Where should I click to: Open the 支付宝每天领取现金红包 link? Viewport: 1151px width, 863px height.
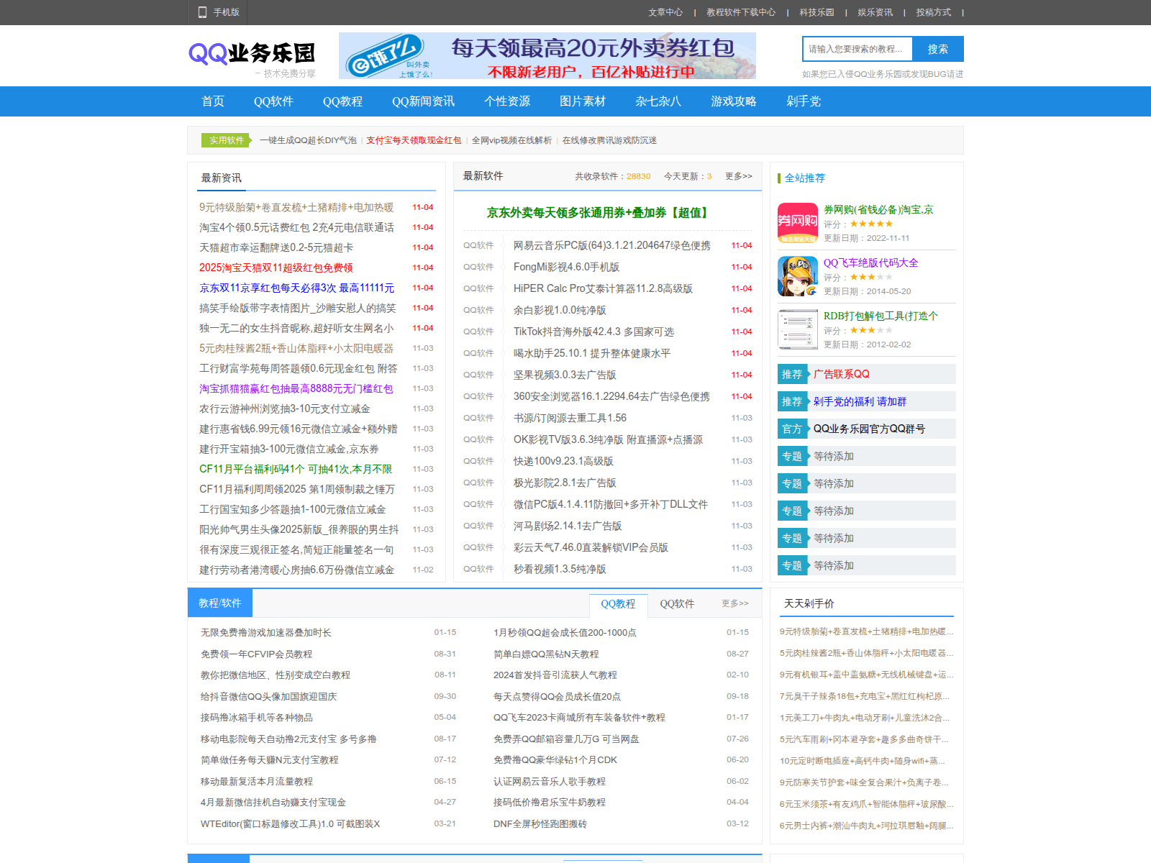pos(414,140)
